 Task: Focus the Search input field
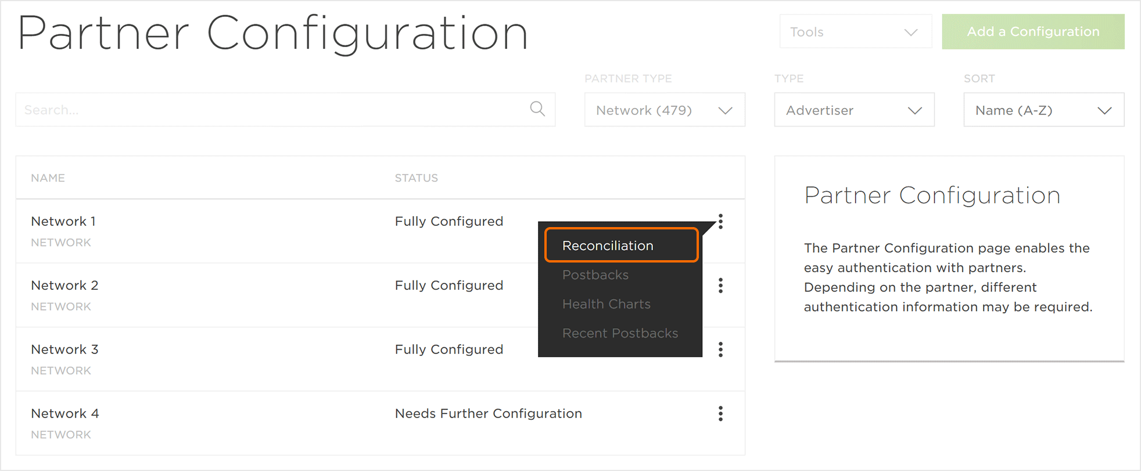tap(273, 110)
